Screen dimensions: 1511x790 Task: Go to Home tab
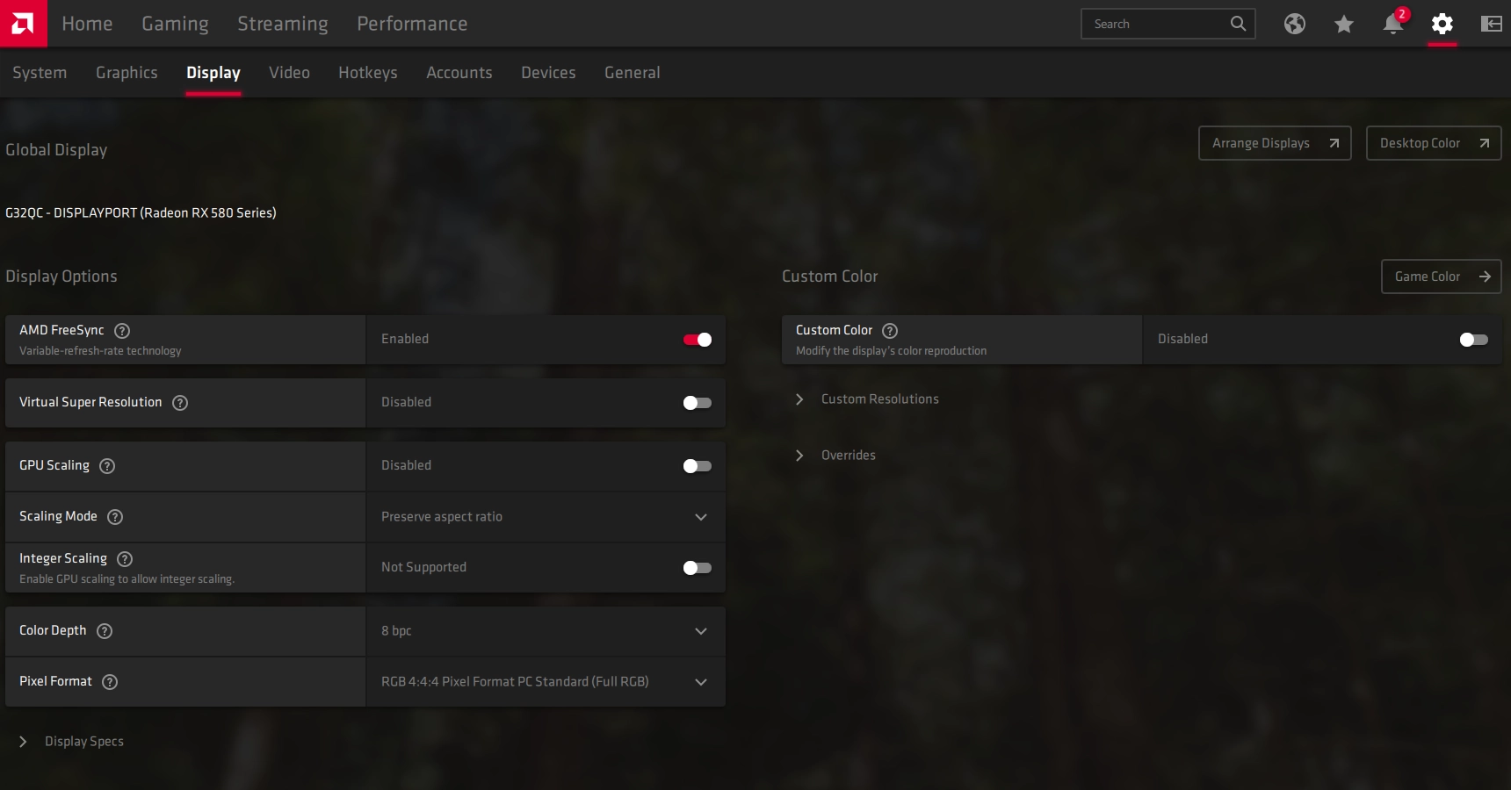(x=87, y=24)
